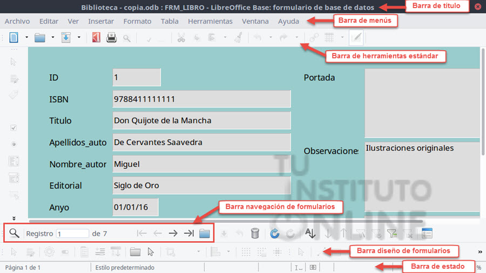
Task: Go to the first record
Action: (x=141, y=233)
